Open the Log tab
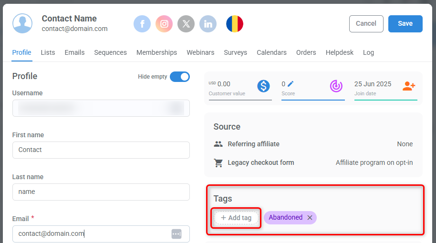The height and width of the screenshot is (243, 436). [x=368, y=52]
